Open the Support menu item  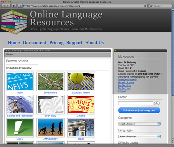[74, 43]
